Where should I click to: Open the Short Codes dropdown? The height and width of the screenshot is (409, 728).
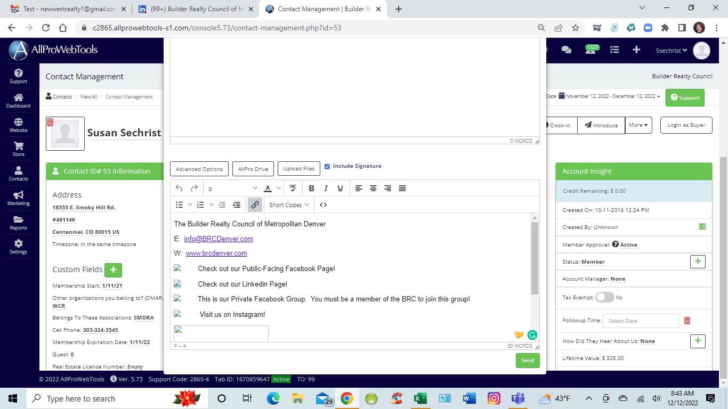(289, 204)
